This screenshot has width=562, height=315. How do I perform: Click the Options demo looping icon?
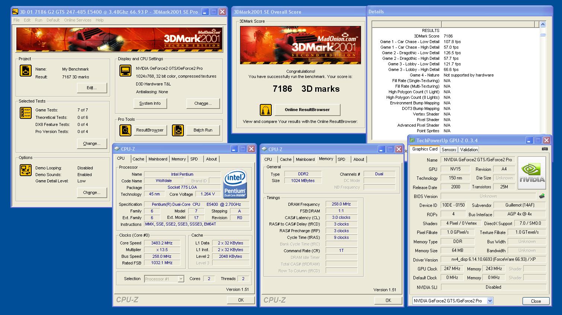(x=25, y=171)
